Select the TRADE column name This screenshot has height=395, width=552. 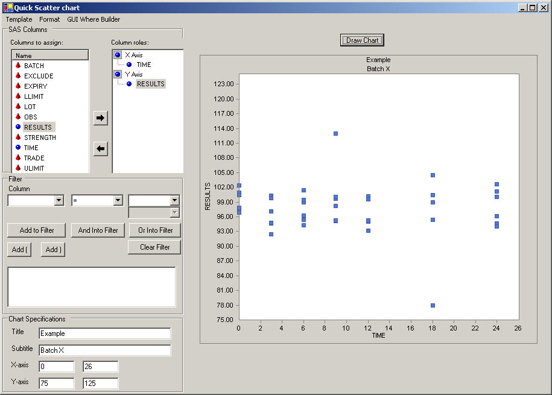[x=34, y=158]
